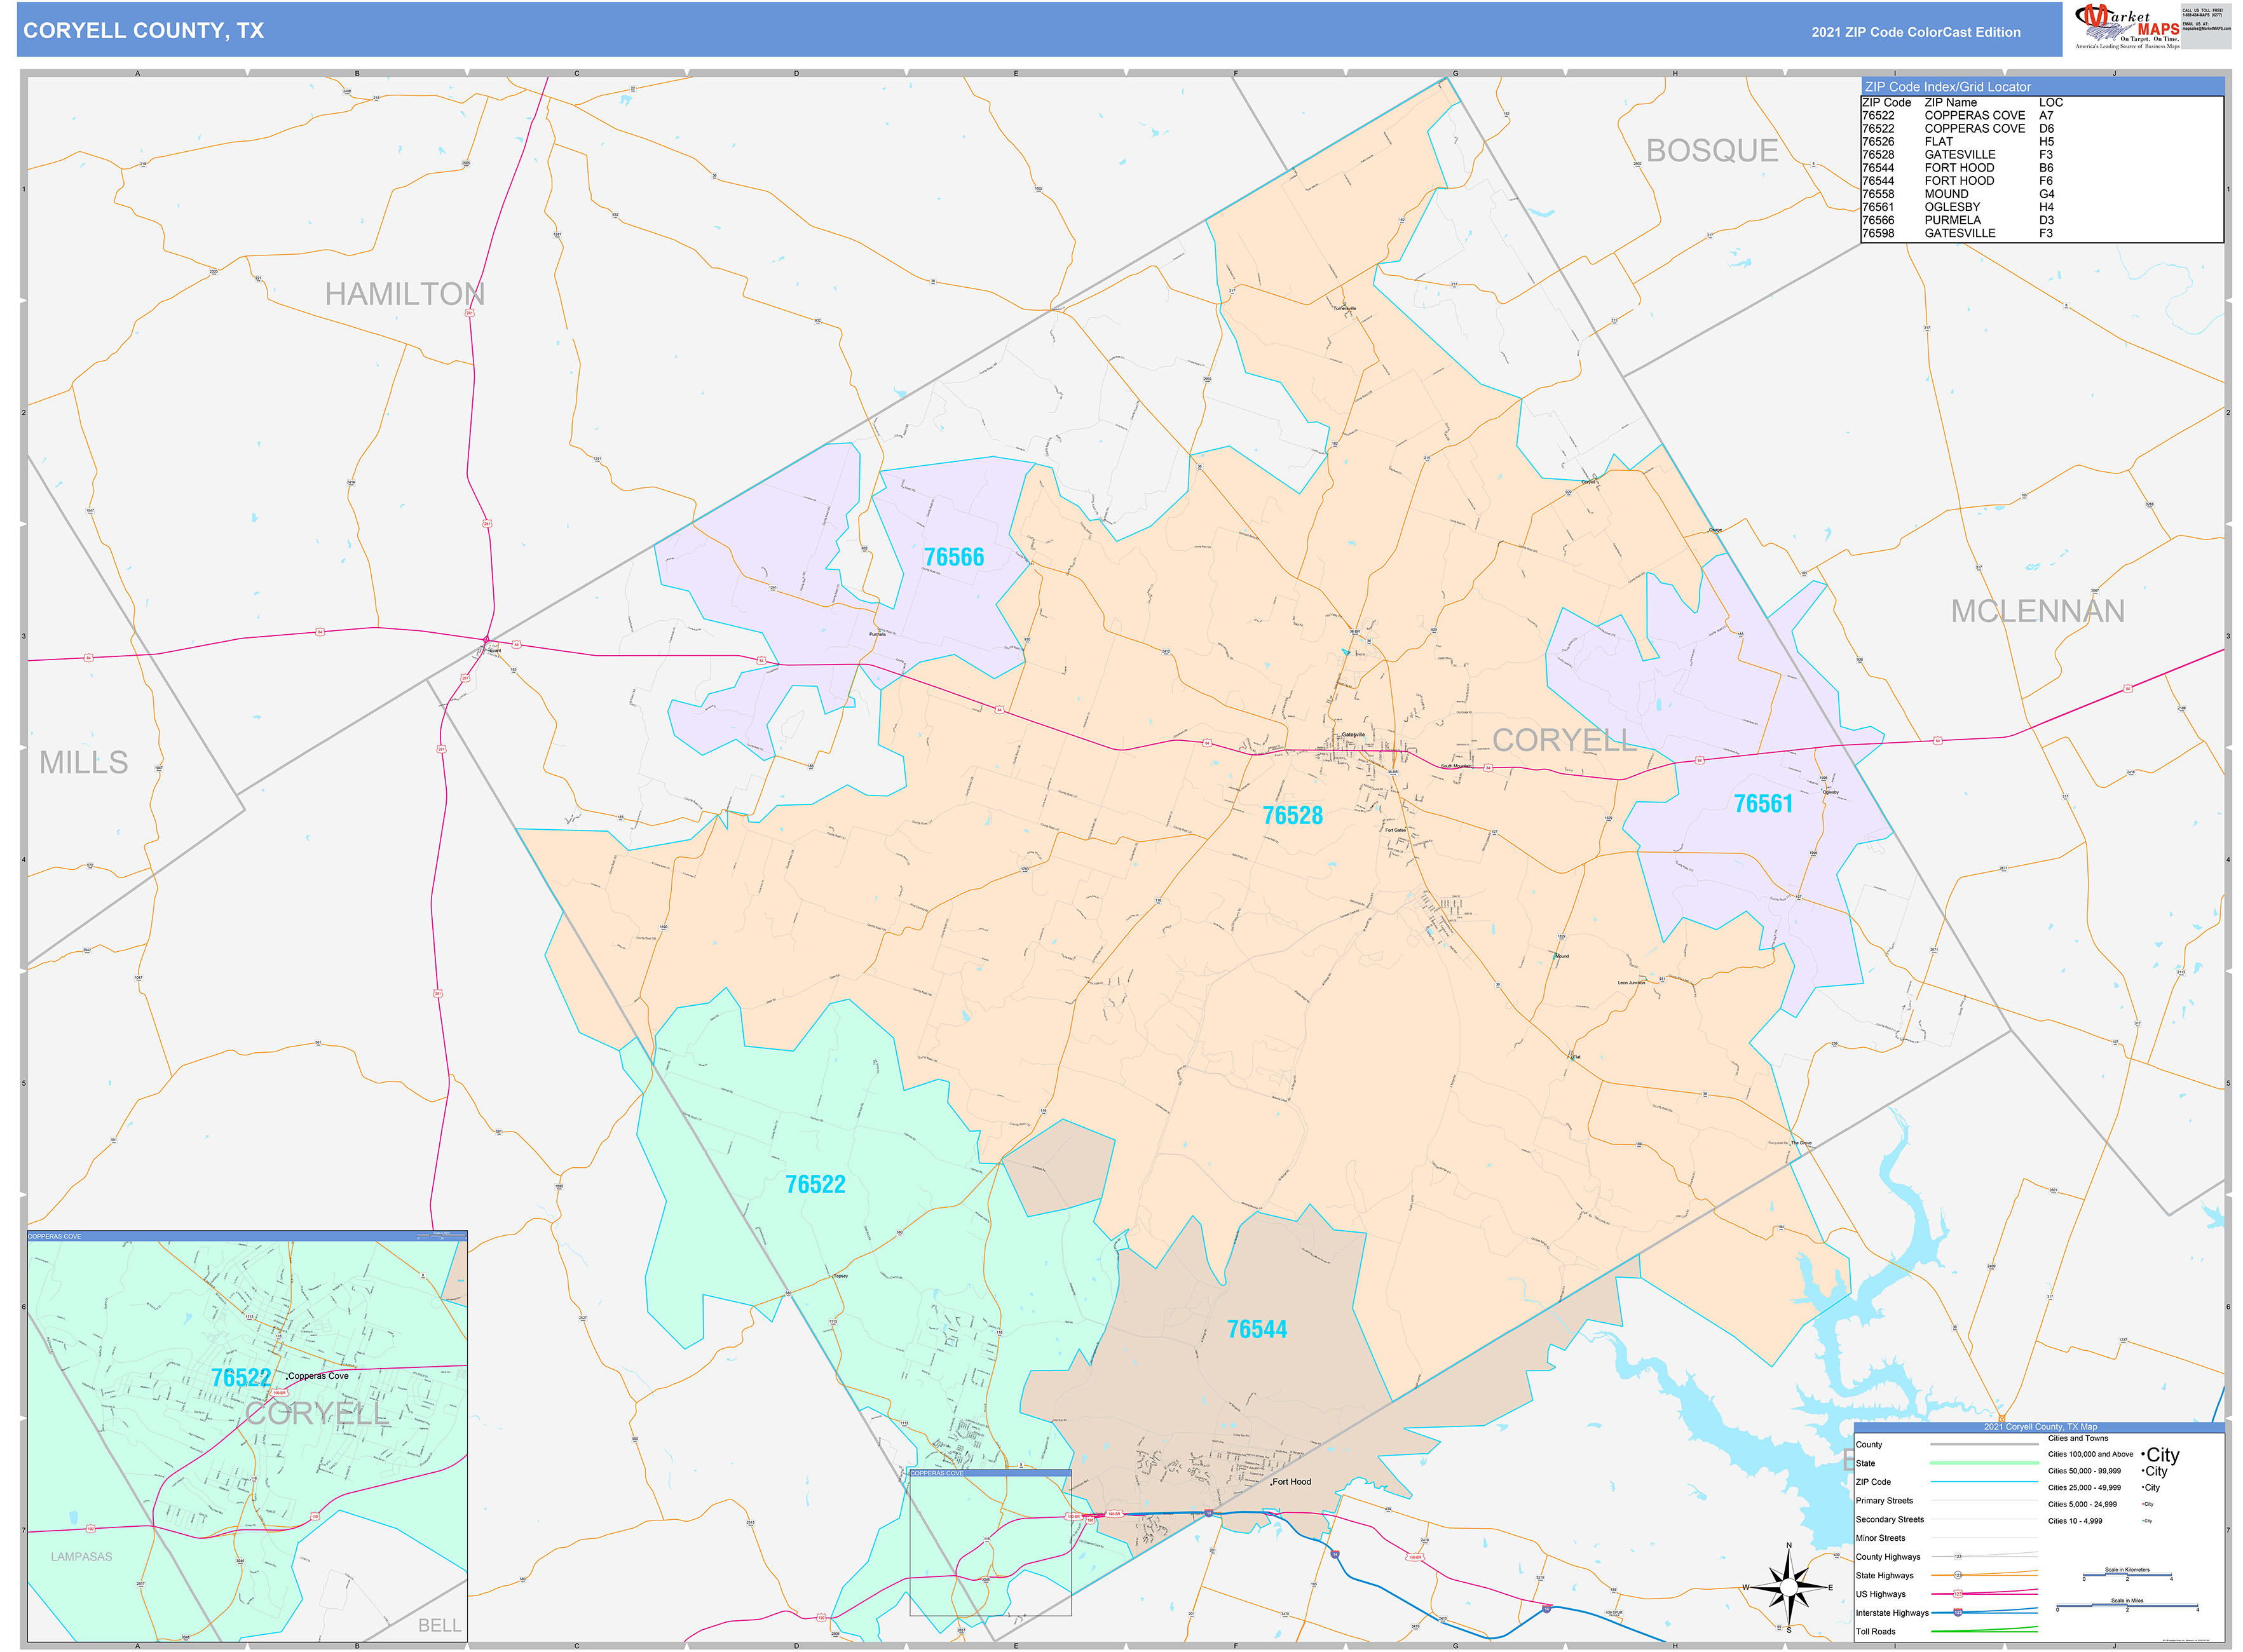Click ZIP code 76598 in the index table
The width and height of the screenshot is (2243, 1652).
(1878, 233)
